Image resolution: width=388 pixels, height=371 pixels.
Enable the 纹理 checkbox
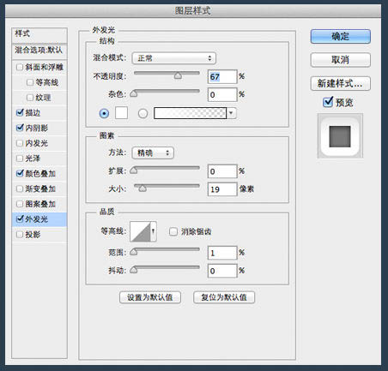click(30, 98)
